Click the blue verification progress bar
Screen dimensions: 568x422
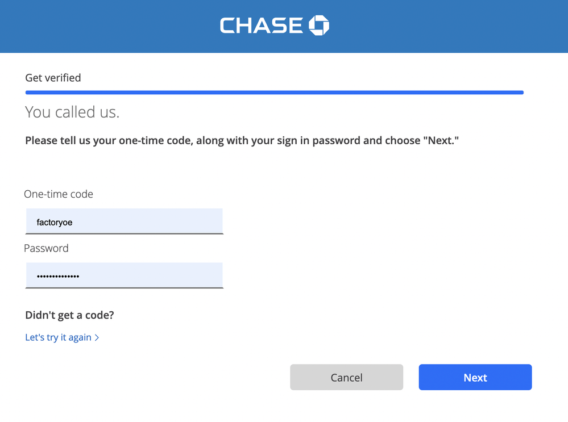[x=274, y=92]
